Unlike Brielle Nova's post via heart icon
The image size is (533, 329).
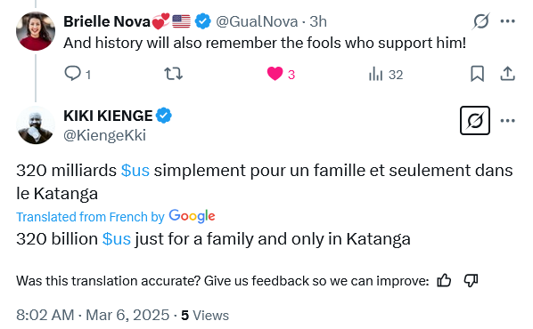pos(275,74)
